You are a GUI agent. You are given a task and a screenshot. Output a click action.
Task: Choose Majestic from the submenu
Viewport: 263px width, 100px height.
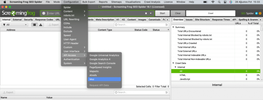tap(104, 71)
